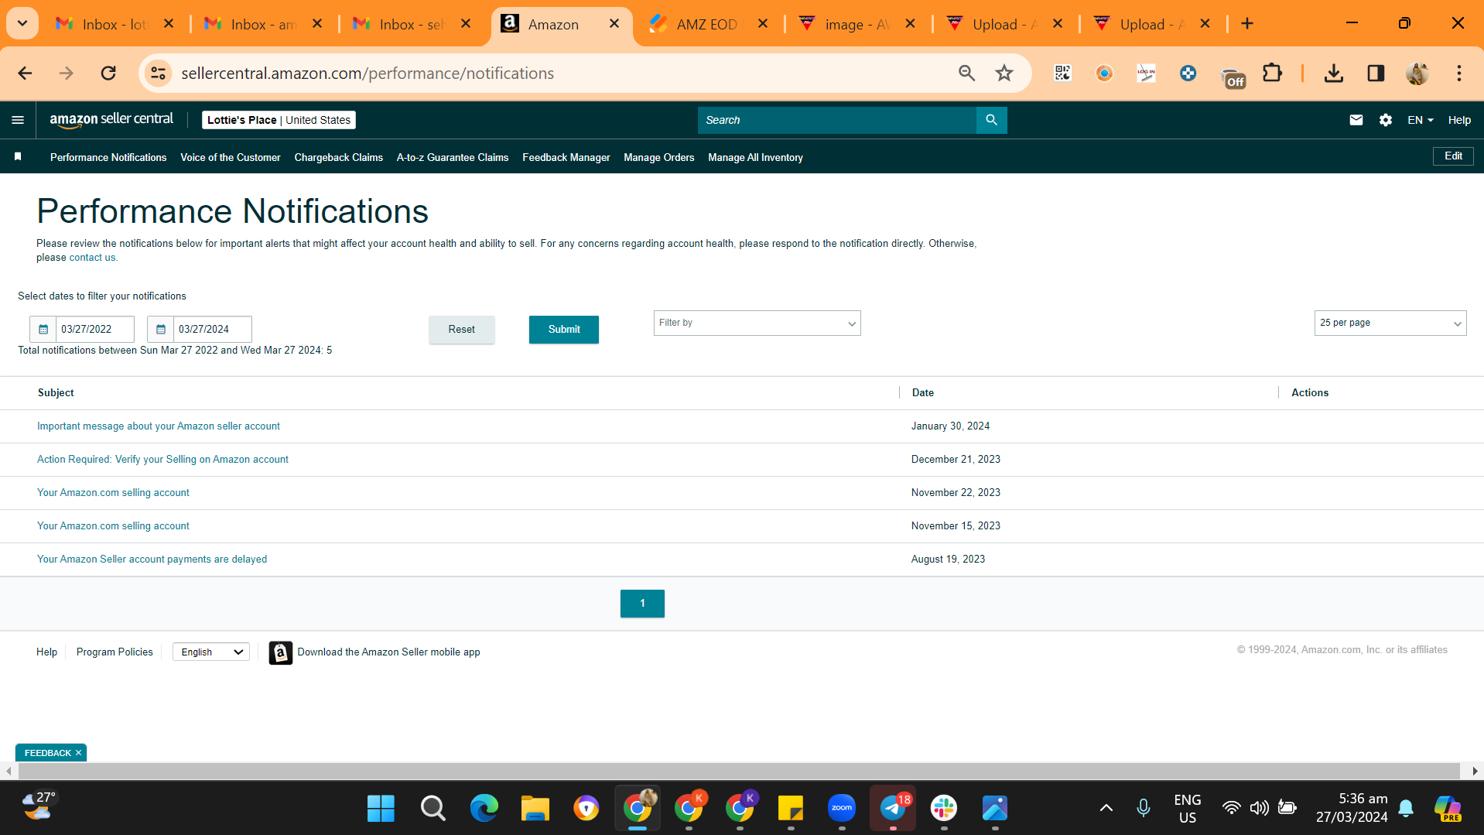
Task: Toggle the browser side panel icon
Action: click(x=1376, y=74)
